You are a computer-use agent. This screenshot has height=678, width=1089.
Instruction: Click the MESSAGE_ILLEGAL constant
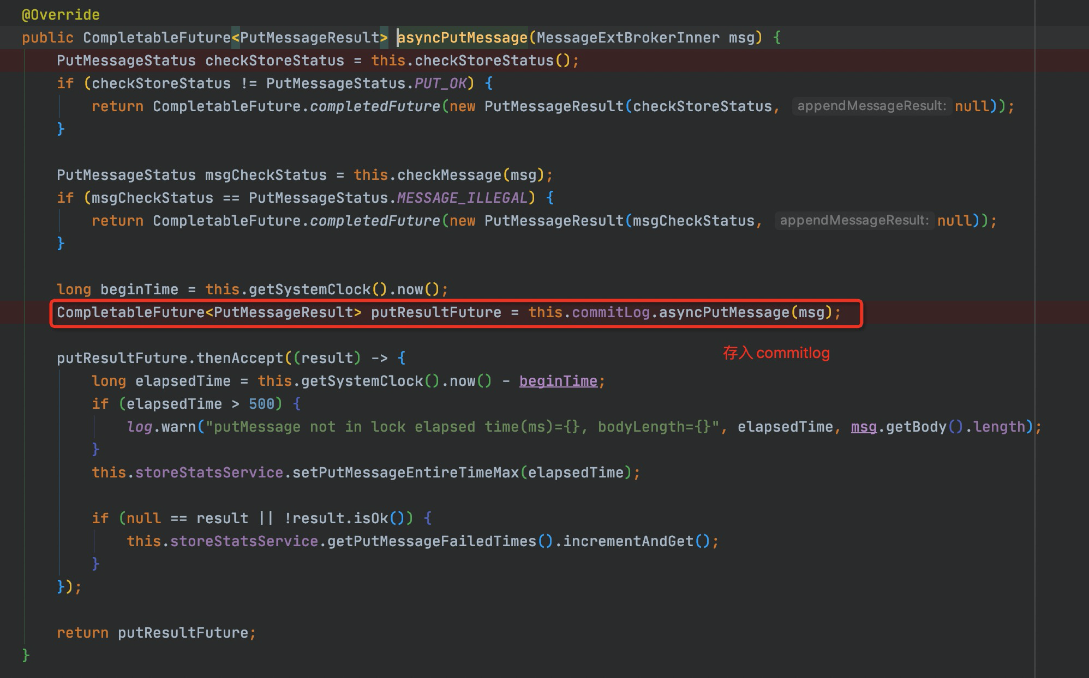tap(462, 198)
